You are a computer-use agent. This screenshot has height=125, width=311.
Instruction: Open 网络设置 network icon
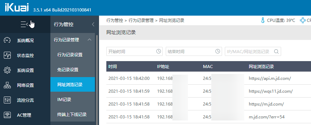tap(7, 85)
